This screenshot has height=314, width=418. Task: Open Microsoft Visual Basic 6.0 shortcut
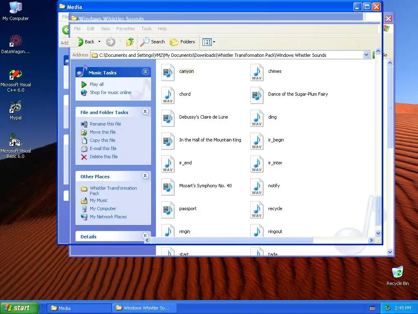click(x=16, y=146)
